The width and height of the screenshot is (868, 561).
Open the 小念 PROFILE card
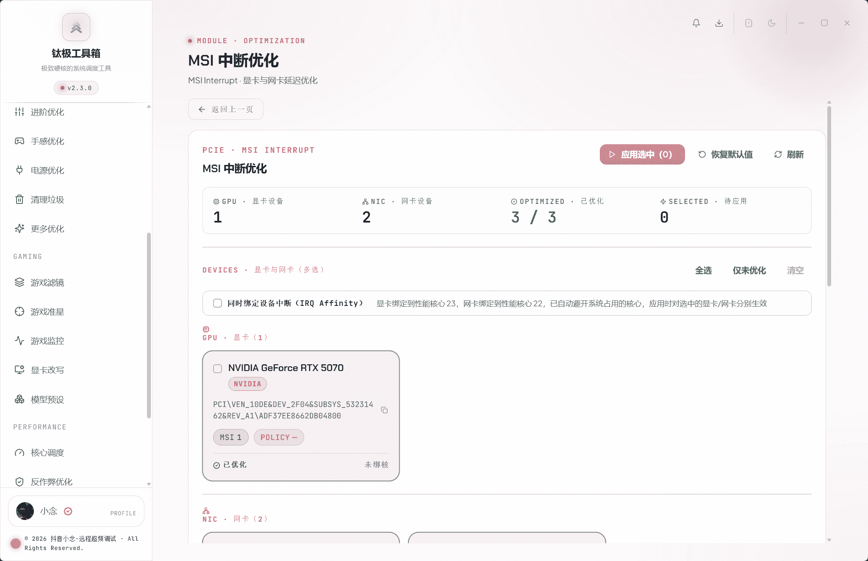(76, 511)
